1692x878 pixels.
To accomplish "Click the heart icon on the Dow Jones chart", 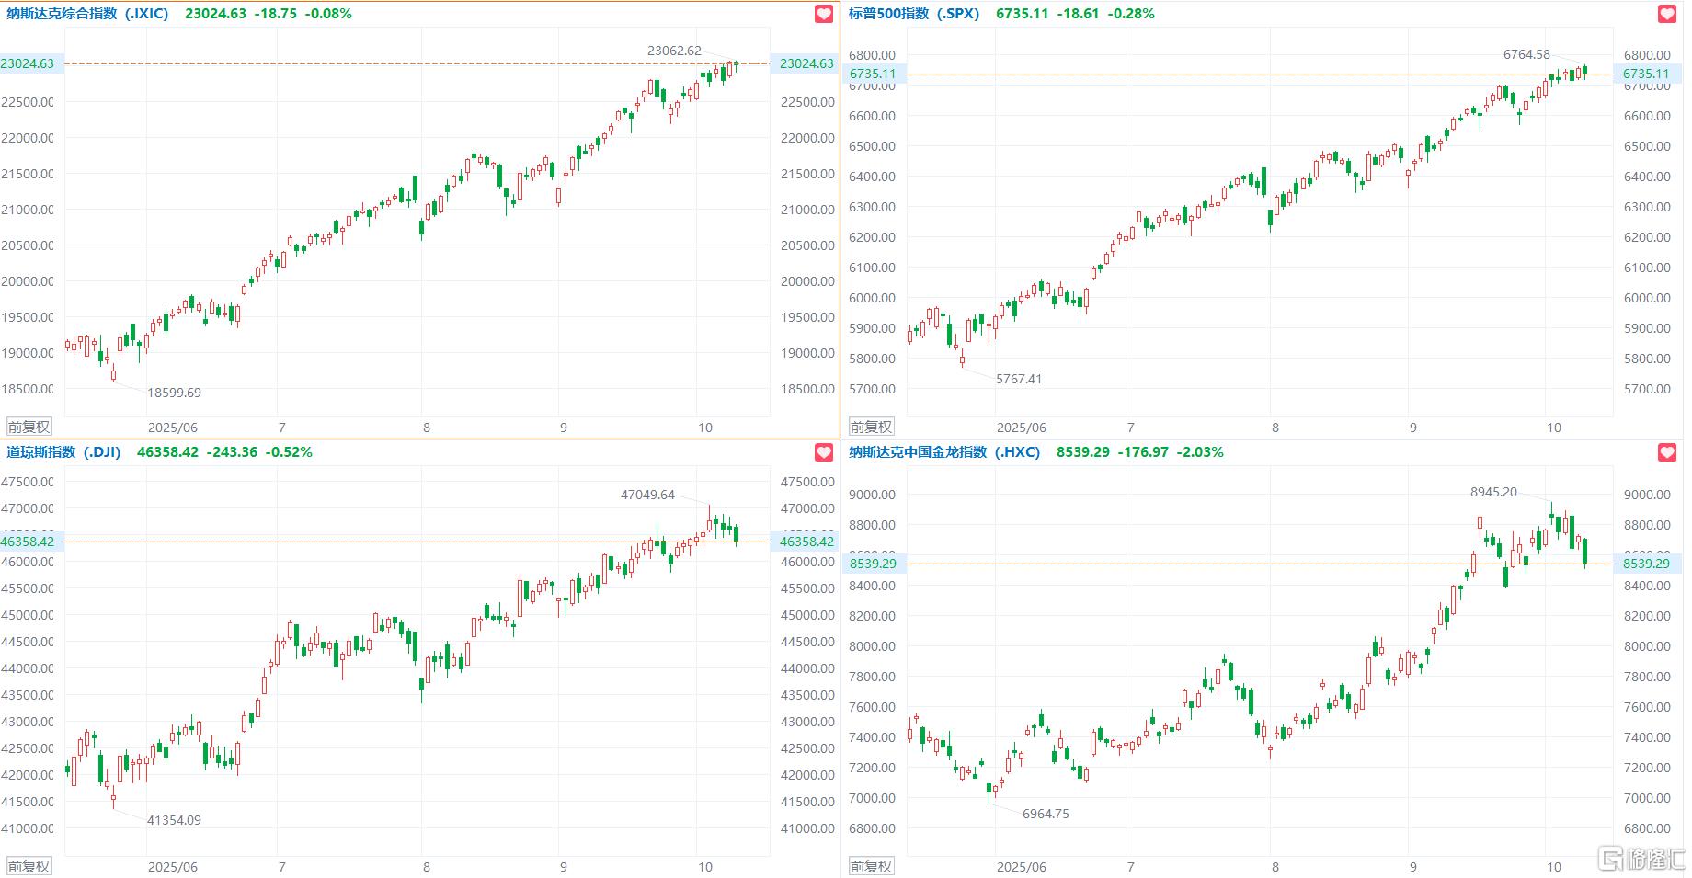I will point(824,452).
